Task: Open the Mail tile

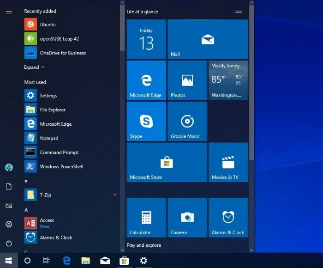Action: pyautogui.click(x=208, y=39)
